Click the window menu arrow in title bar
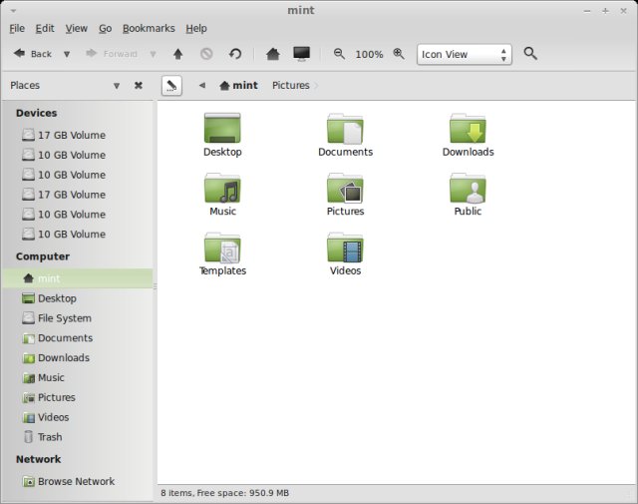The height and width of the screenshot is (504, 638). (13, 11)
